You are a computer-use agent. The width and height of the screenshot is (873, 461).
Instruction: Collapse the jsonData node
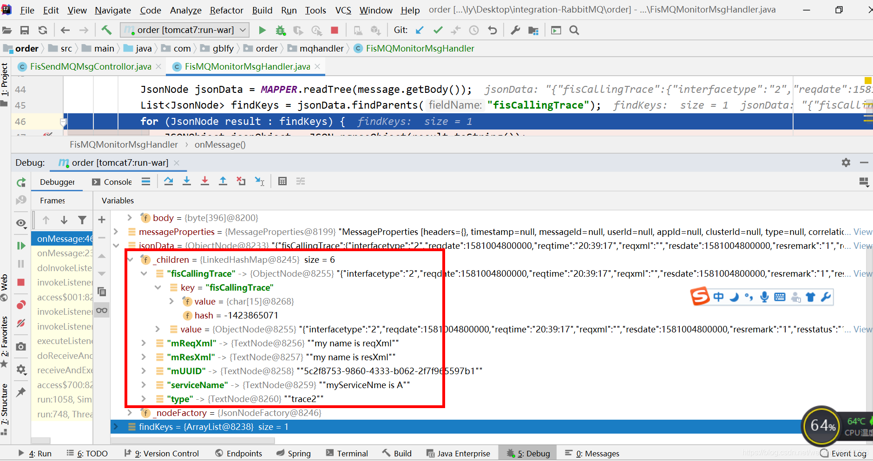click(x=116, y=245)
